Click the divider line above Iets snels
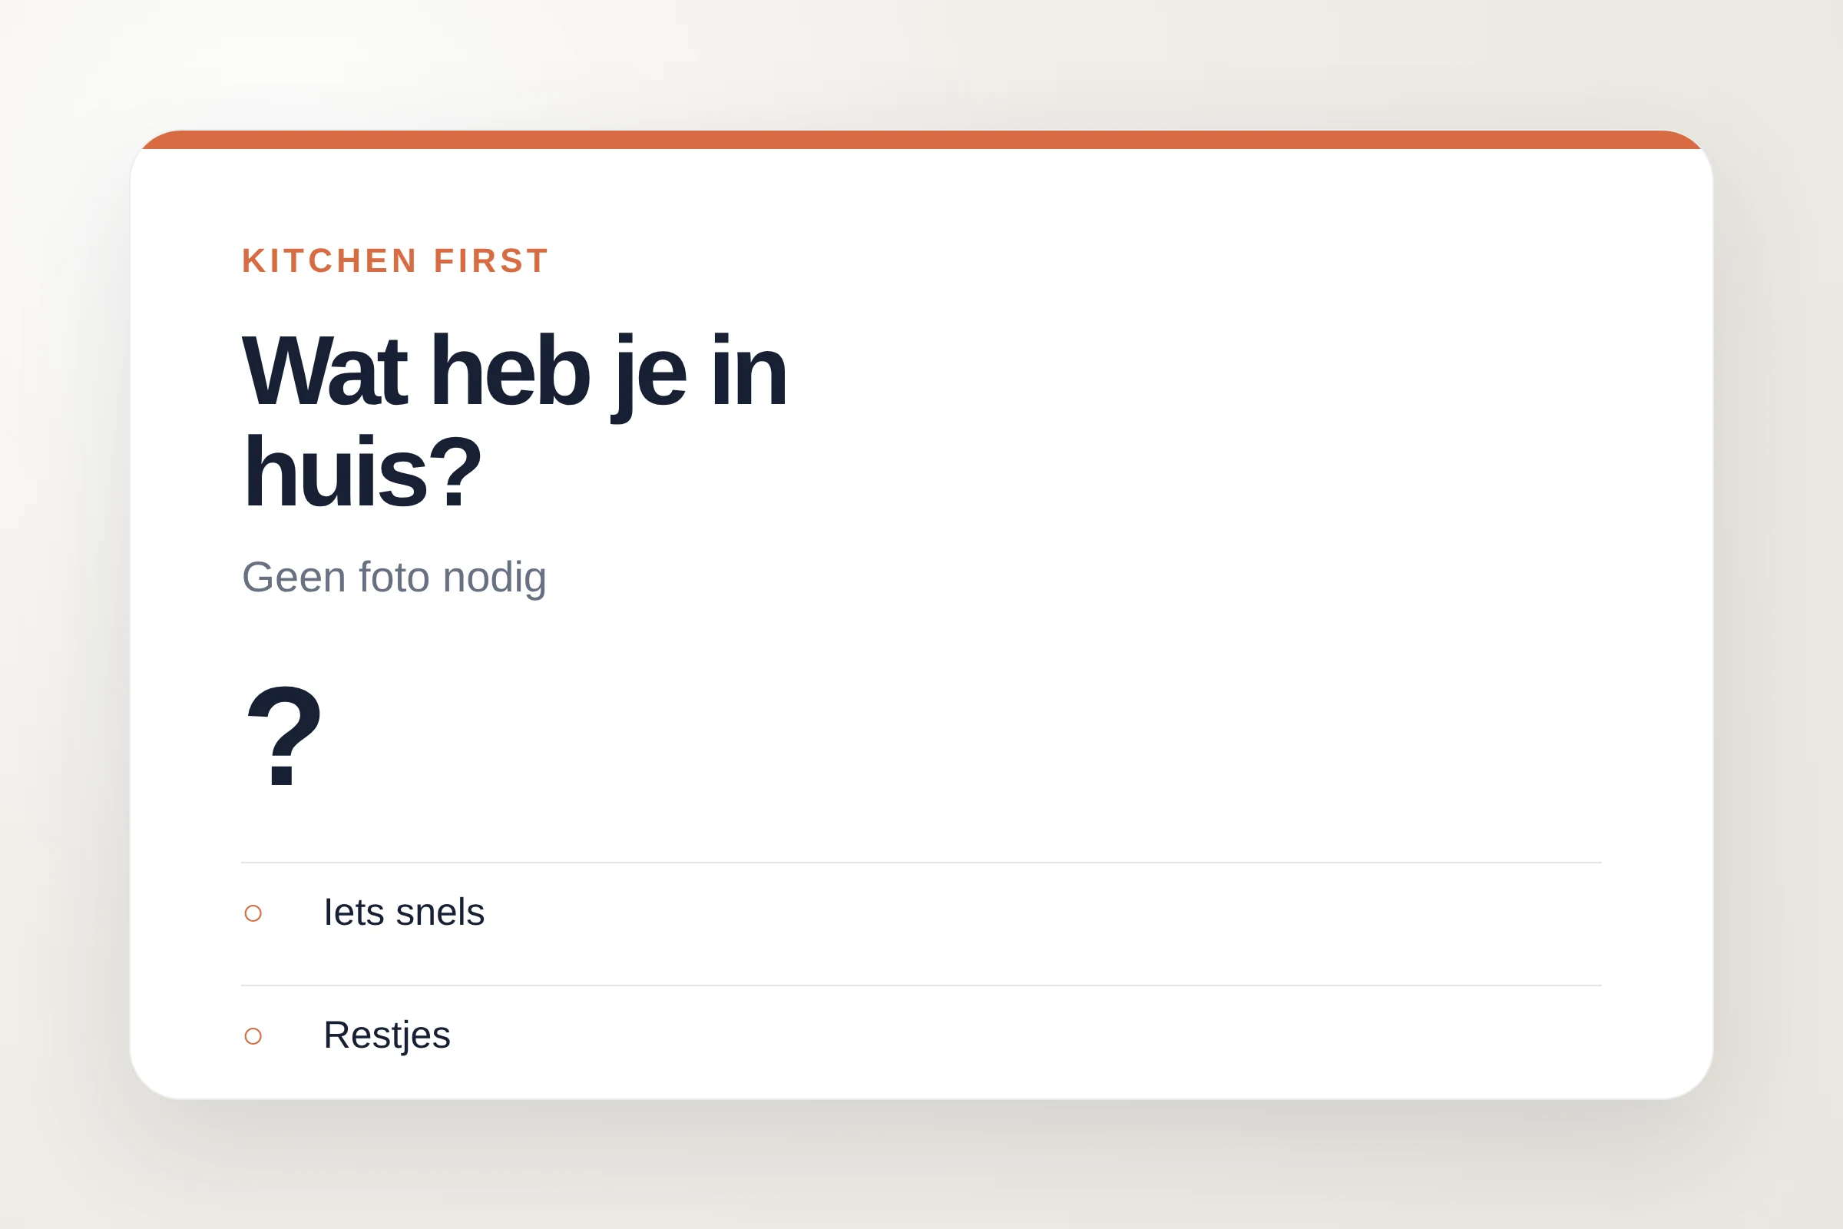This screenshot has height=1229, width=1843. click(x=921, y=862)
